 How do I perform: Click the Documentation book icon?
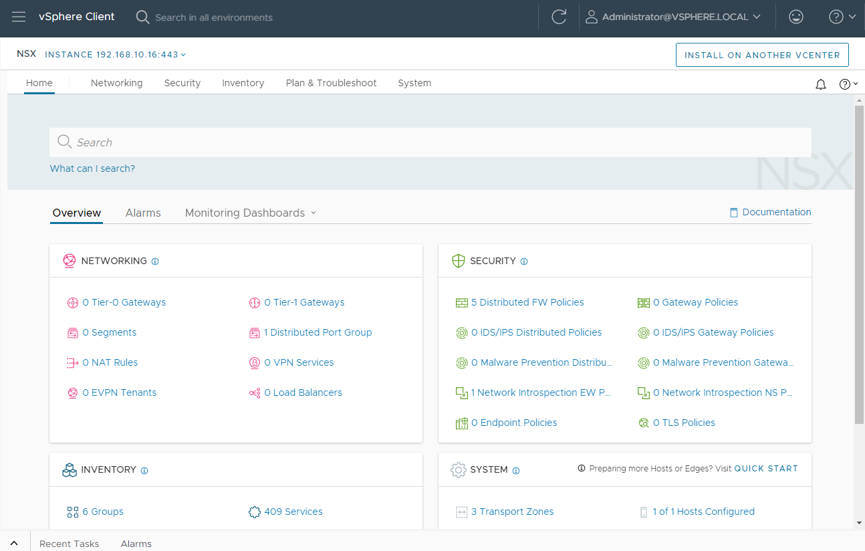(734, 213)
